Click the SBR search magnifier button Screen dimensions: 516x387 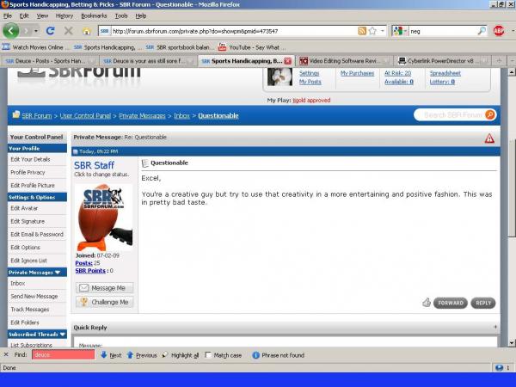click(490, 114)
